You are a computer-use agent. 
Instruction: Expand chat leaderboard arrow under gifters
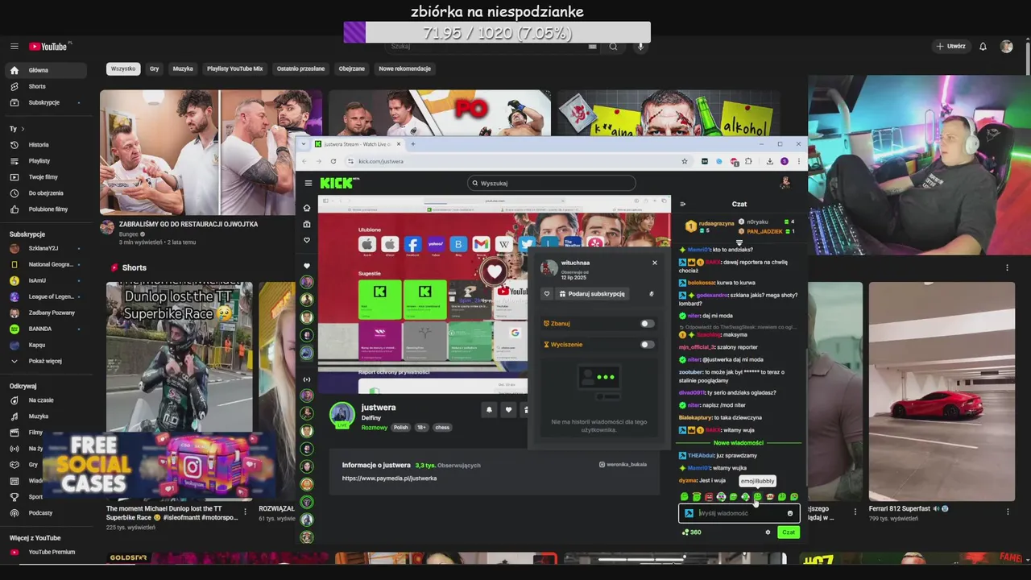[x=739, y=242]
